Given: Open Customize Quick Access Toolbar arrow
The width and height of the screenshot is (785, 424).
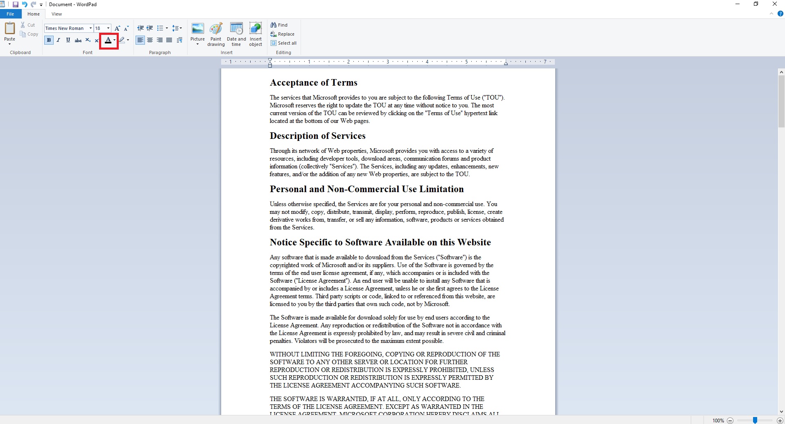Looking at the screenshot, I should coord(41,5).
